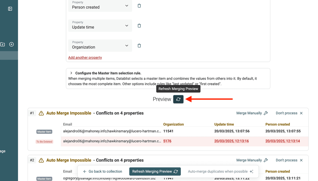The height and width of the screenshot is (181, 318).
Task: Open the Organization property dropdown
Action: pos(100,46)
